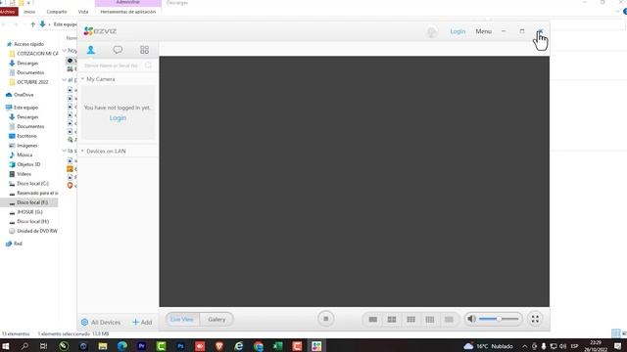Click the up arrow in Explorer navigation

(33, 24)
